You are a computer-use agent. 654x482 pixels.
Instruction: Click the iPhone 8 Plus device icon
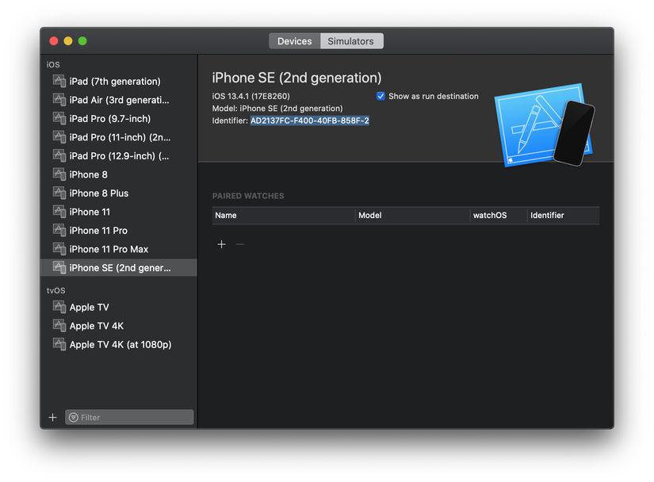(59, 193)
